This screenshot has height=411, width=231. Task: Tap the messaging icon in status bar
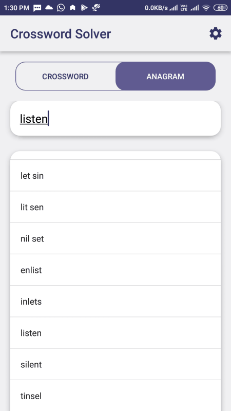[37, 8]
